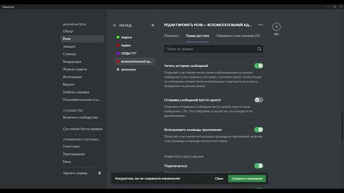The height and width of the screenshot is (193, 344).
Task: Select the вспомогательный ад... role
Action: [x=135, y=62]
